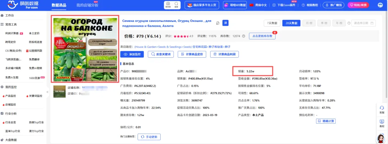Translate title with the 译 button
This screenshot has height=144, width=388.
pos(225,23)
